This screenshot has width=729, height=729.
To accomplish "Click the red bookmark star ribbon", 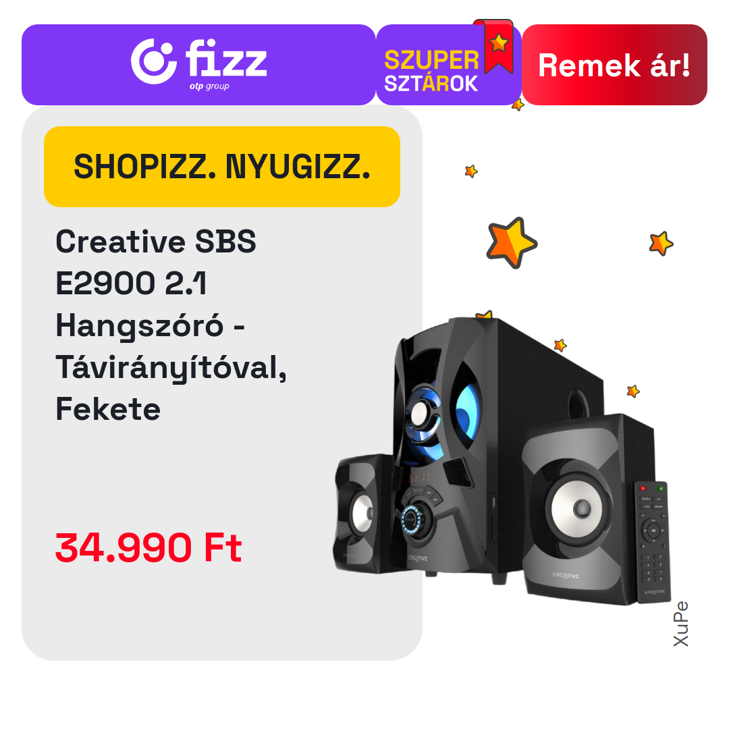I will [x=495, y=46].
